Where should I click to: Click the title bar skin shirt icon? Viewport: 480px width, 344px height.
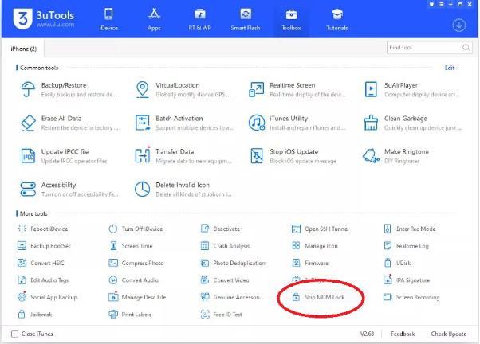431,4
